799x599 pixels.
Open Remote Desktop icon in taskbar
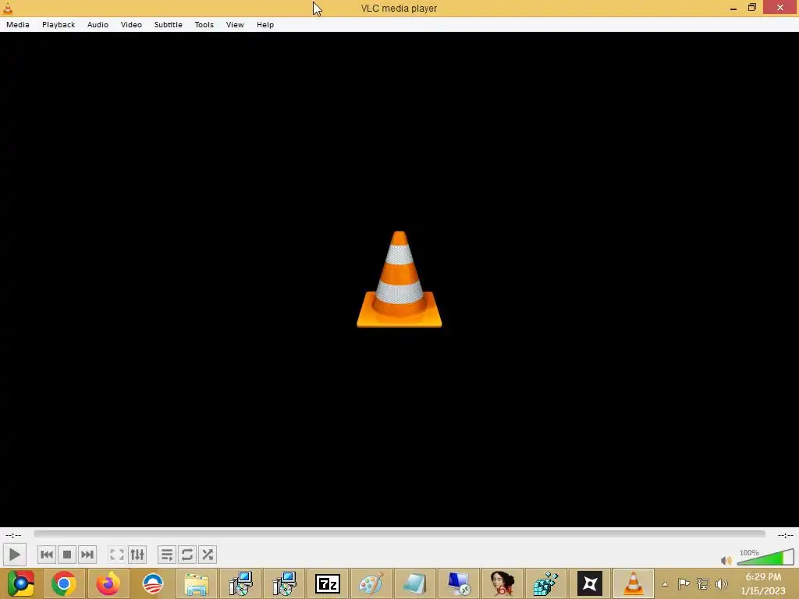pos(459,583)
